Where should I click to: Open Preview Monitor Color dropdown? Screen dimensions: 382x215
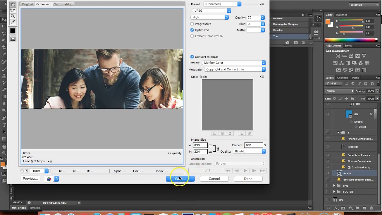click(234, 63)
